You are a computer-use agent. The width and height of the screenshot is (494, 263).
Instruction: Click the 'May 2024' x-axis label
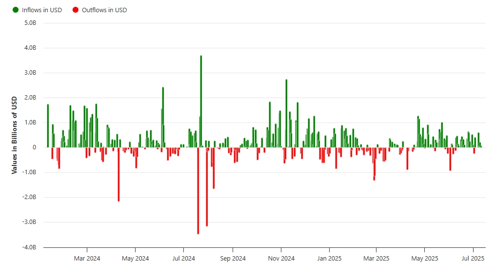135,258
